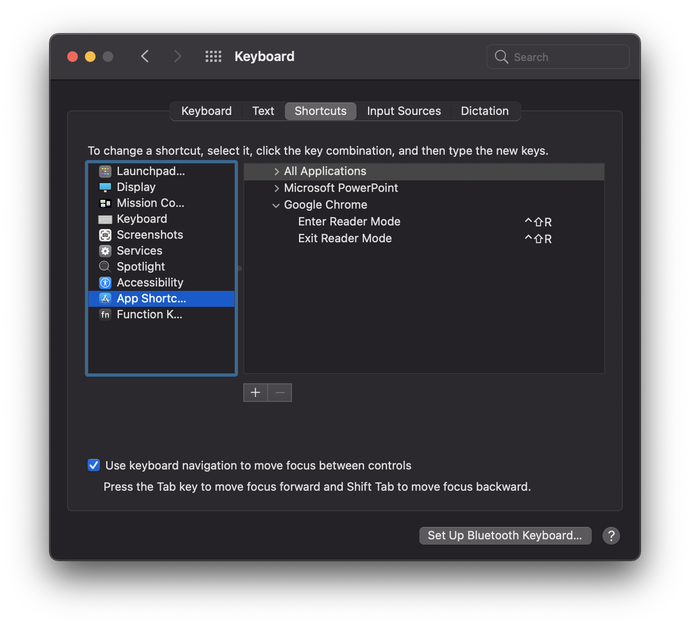Select the Services category label
The width and height of the screenshot is (690, 626).
(x=139, y=251)
